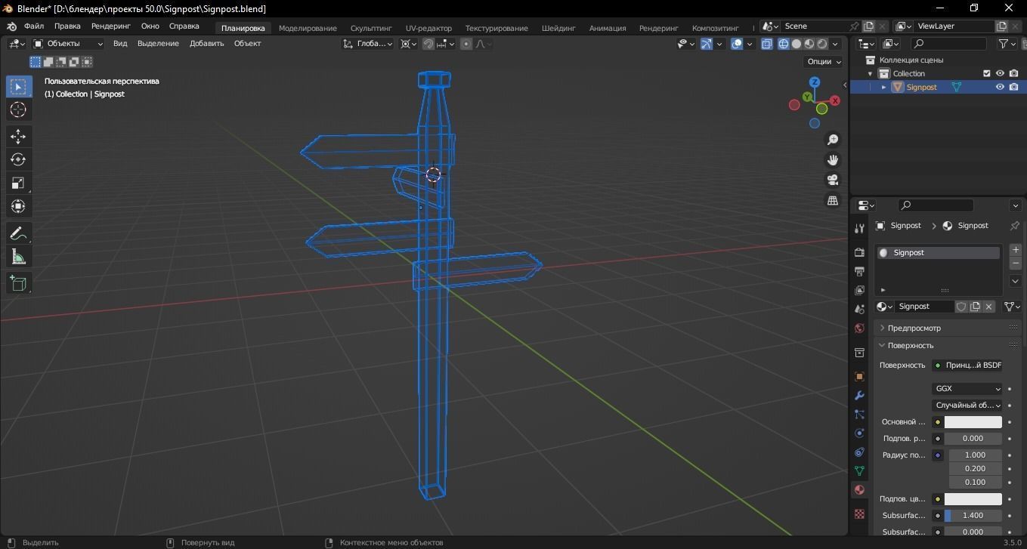Switch to Modeling (Моделирование) workspace tab
The width and height of the screenshot is (1027, 549).
click(308, 28)
